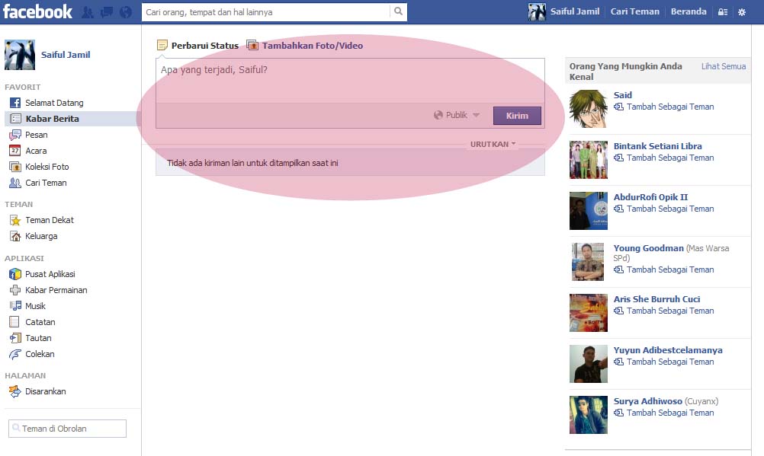Focus the Facebook search field
The image size is (764, 456).
click(266, 12)
